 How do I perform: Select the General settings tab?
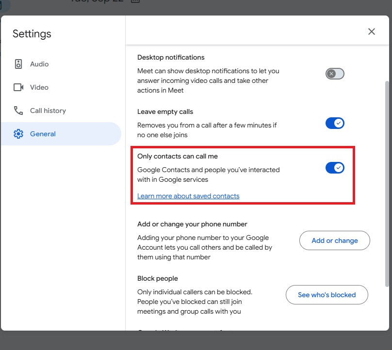tap(61, 134)
